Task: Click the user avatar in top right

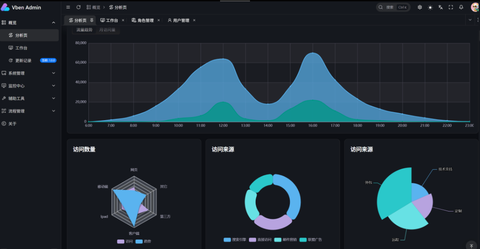Action: [474, 7]
